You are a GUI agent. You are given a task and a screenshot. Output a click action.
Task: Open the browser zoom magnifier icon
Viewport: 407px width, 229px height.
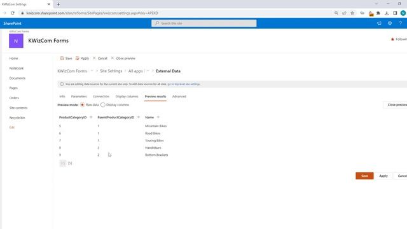(x=336, y=13)
